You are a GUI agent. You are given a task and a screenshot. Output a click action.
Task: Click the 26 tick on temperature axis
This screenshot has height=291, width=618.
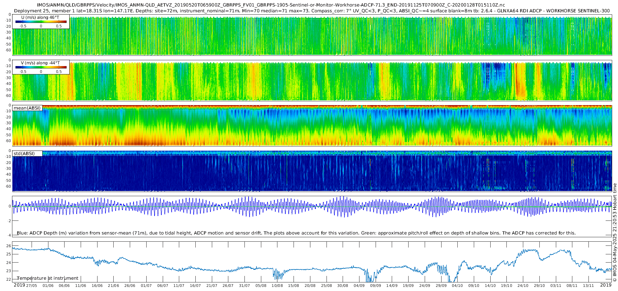(9, 246)
